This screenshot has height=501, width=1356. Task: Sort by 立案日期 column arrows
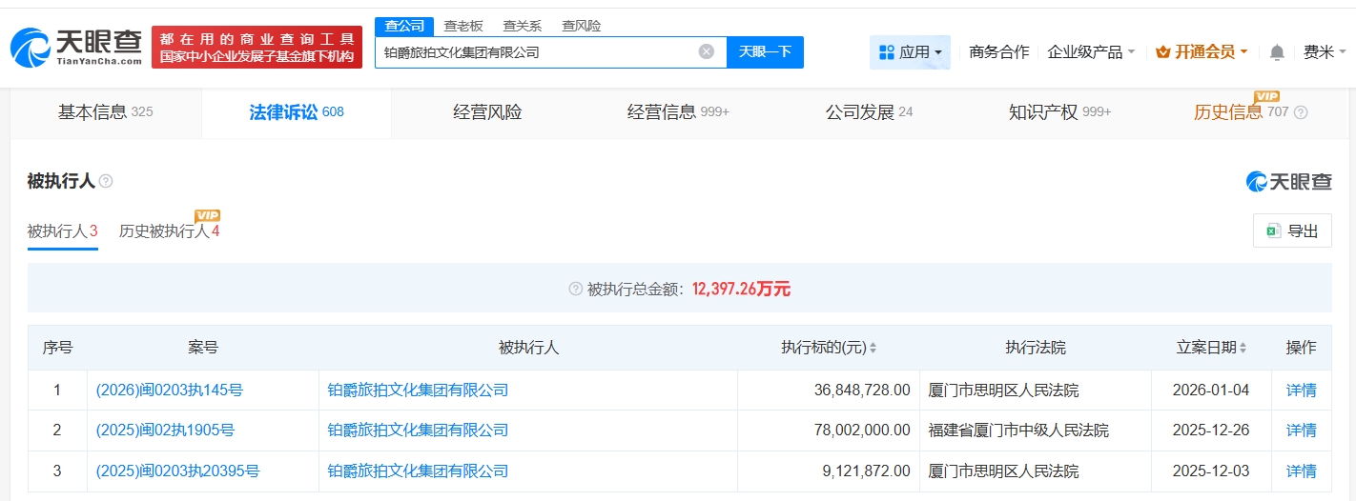pyautogui.click(x=1243, y=349)
